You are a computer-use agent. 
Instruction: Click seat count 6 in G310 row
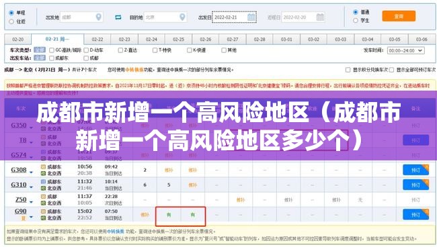(145, 185)
